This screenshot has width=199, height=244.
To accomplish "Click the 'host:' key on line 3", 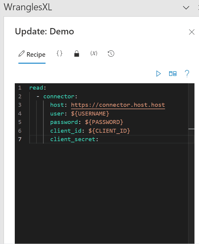I will coord(59,105).
